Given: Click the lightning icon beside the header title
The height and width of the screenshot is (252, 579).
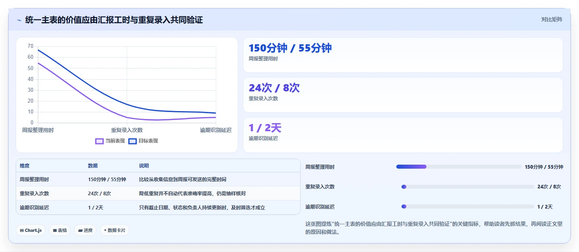Looking at the screenshot, I should (x=19, y=20).
